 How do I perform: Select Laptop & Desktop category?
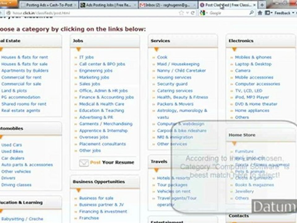point(253,64)
